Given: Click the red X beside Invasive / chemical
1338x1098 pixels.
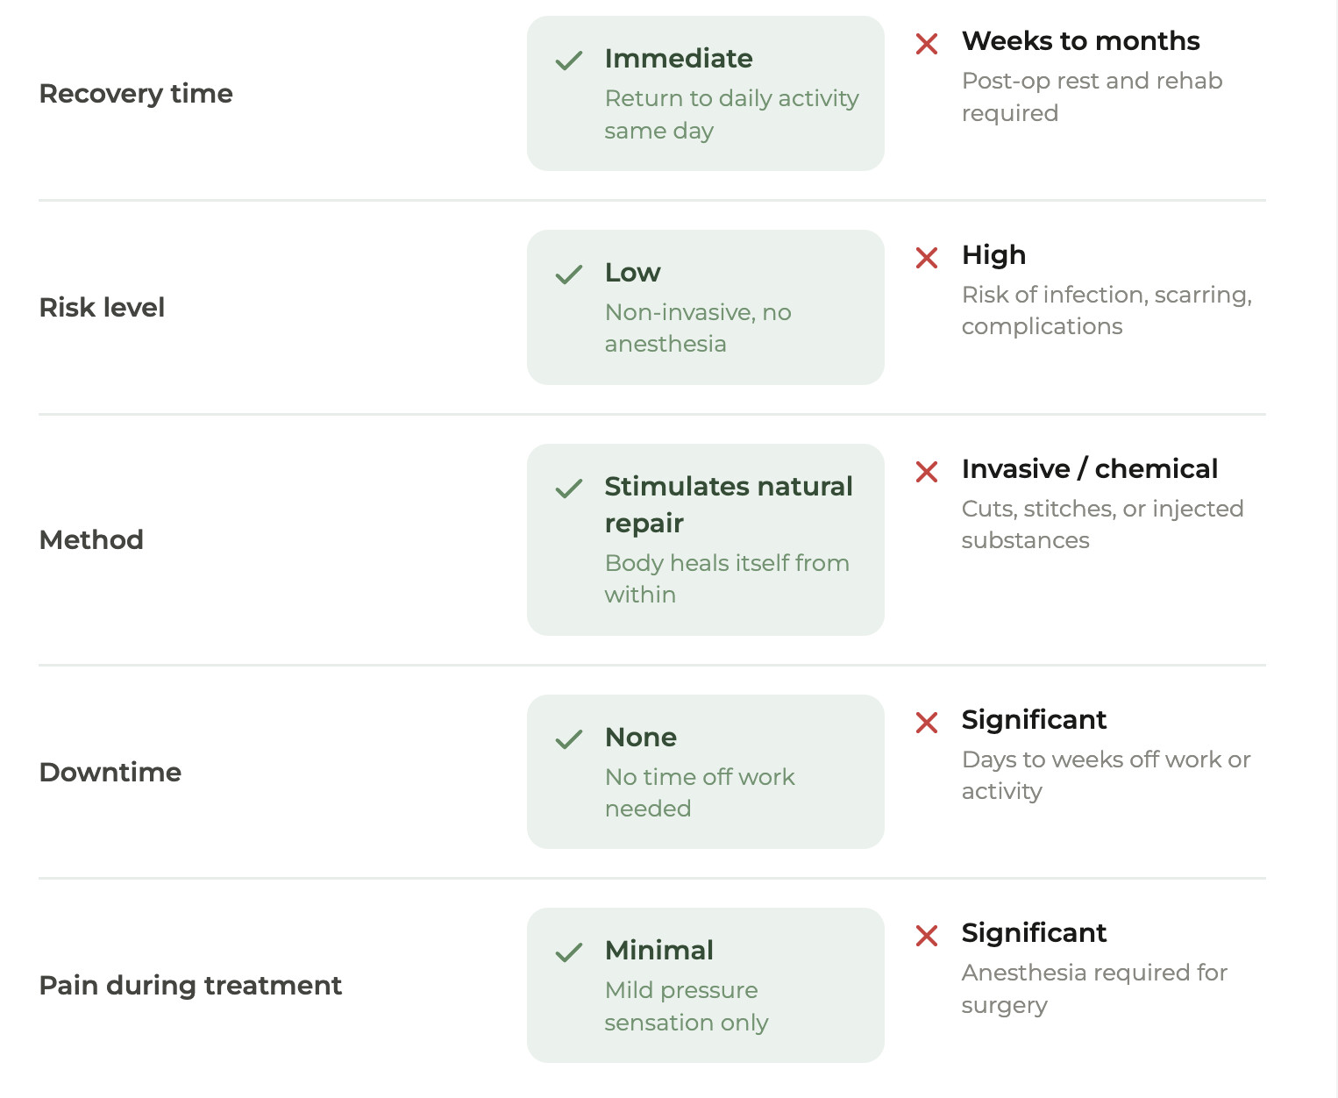Looking at the screenshot, I should point(927,472).
